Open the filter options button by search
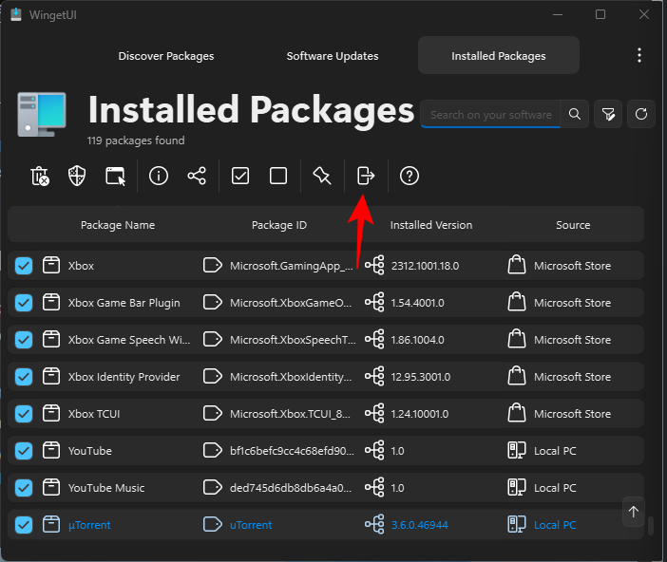The width and height of the screenshot is (667, 562). tap(608, 115)
